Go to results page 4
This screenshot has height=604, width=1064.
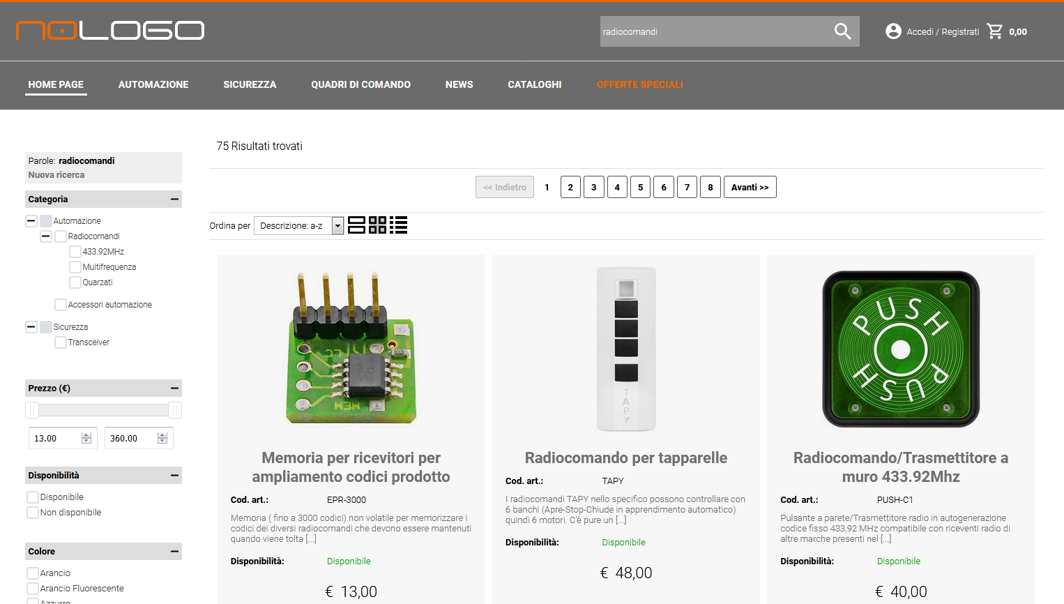pos(617,187)
